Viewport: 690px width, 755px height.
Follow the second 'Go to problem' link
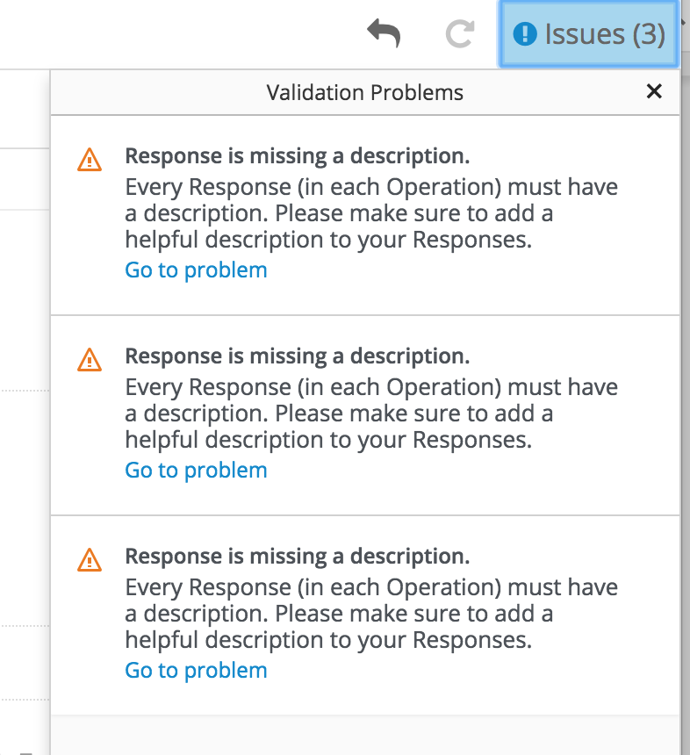tap(196, 470)
